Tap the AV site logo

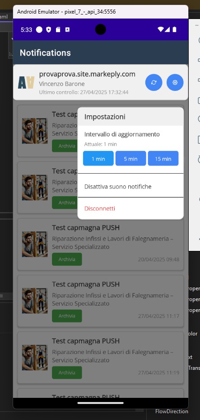26,82
